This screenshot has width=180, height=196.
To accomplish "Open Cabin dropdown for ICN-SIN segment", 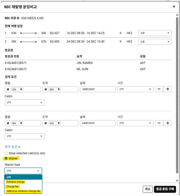I will click(25, 103).
